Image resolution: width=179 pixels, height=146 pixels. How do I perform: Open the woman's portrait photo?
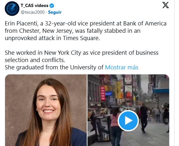coord(46,110)
